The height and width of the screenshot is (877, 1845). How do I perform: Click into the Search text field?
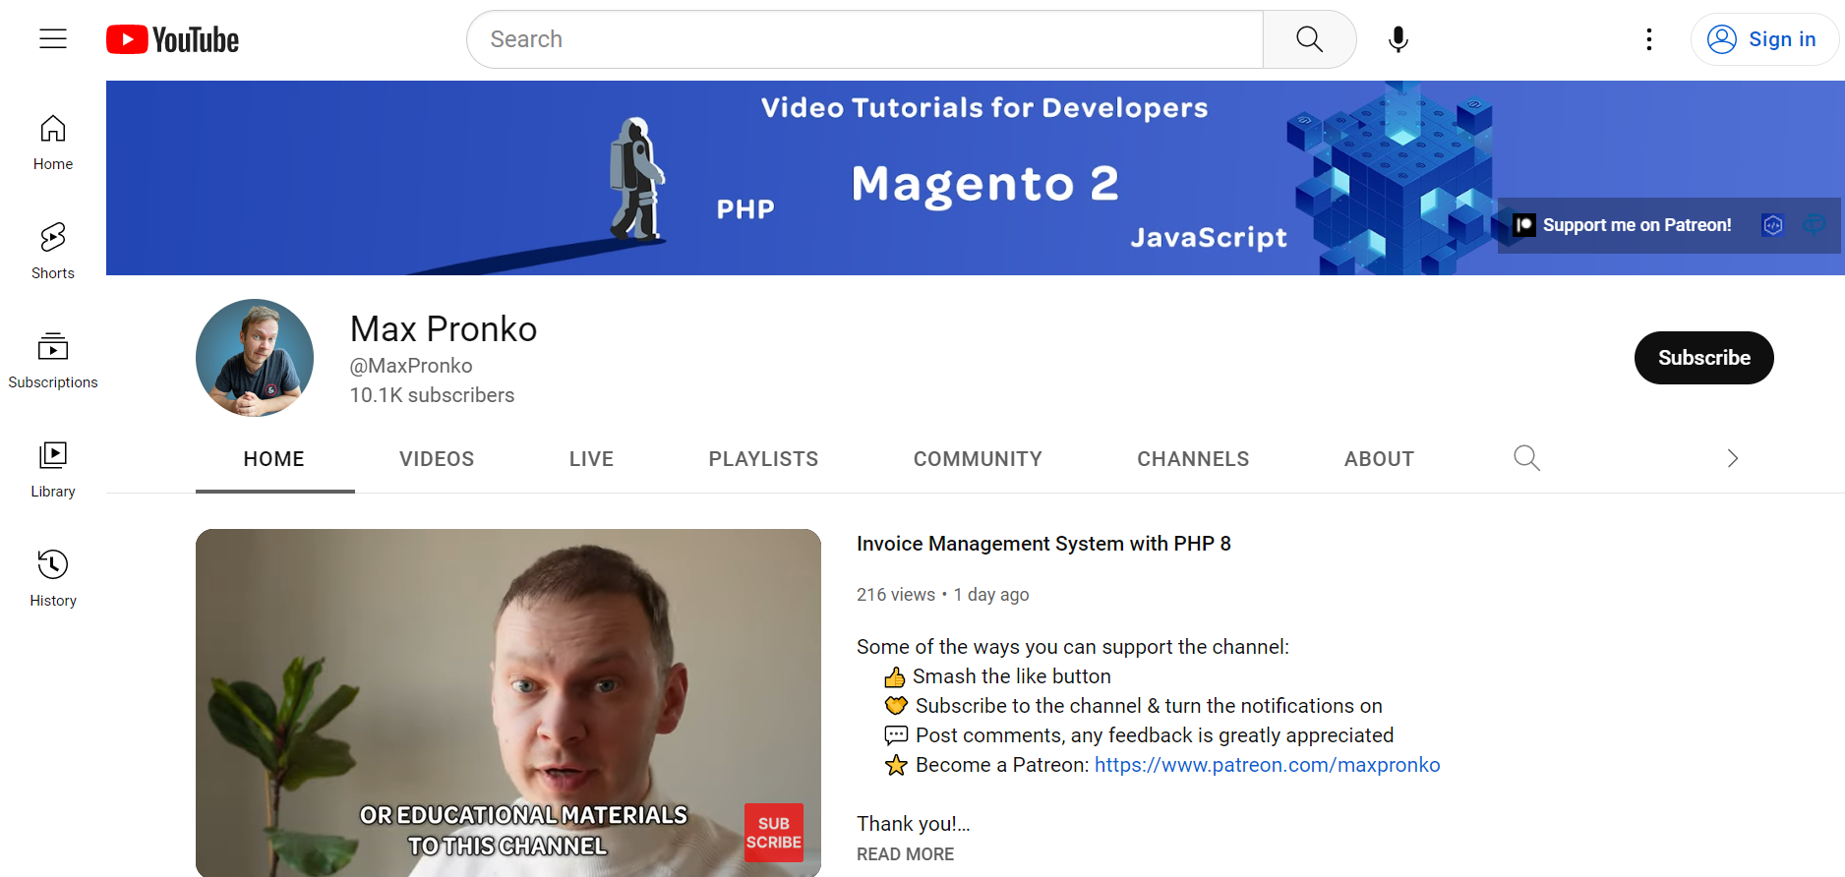(865, 39)
